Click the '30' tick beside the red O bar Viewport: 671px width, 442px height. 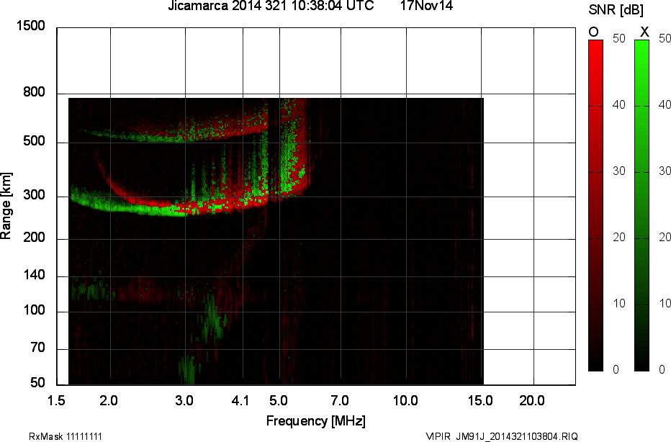pyautogui.click(x=619, y=171)
